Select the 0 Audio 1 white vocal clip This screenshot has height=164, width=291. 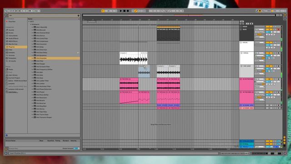coord(129,58)
